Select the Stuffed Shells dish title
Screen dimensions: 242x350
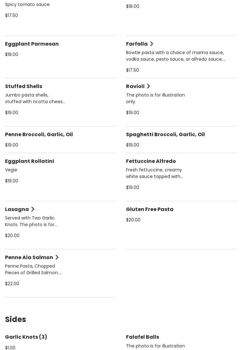click(x=24, y=86)
